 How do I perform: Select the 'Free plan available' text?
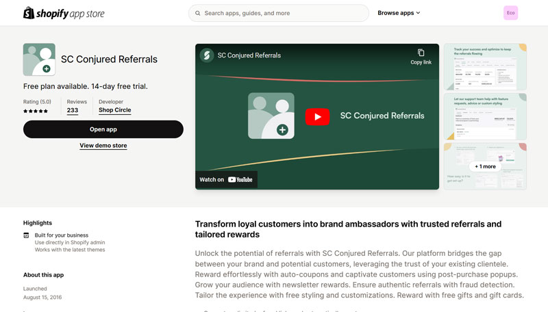pos(86,86)
